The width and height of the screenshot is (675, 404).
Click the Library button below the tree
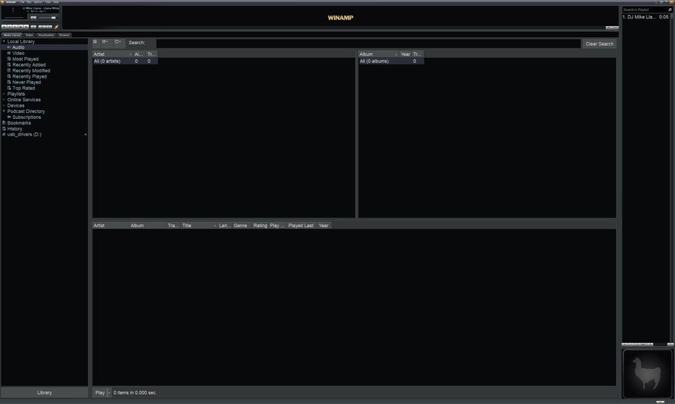[x=45, y=393]
